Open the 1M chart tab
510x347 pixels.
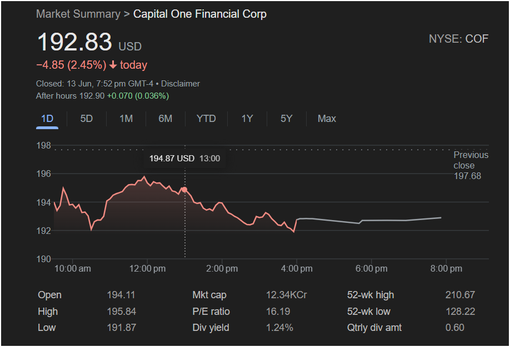click(x=126, y=119)
